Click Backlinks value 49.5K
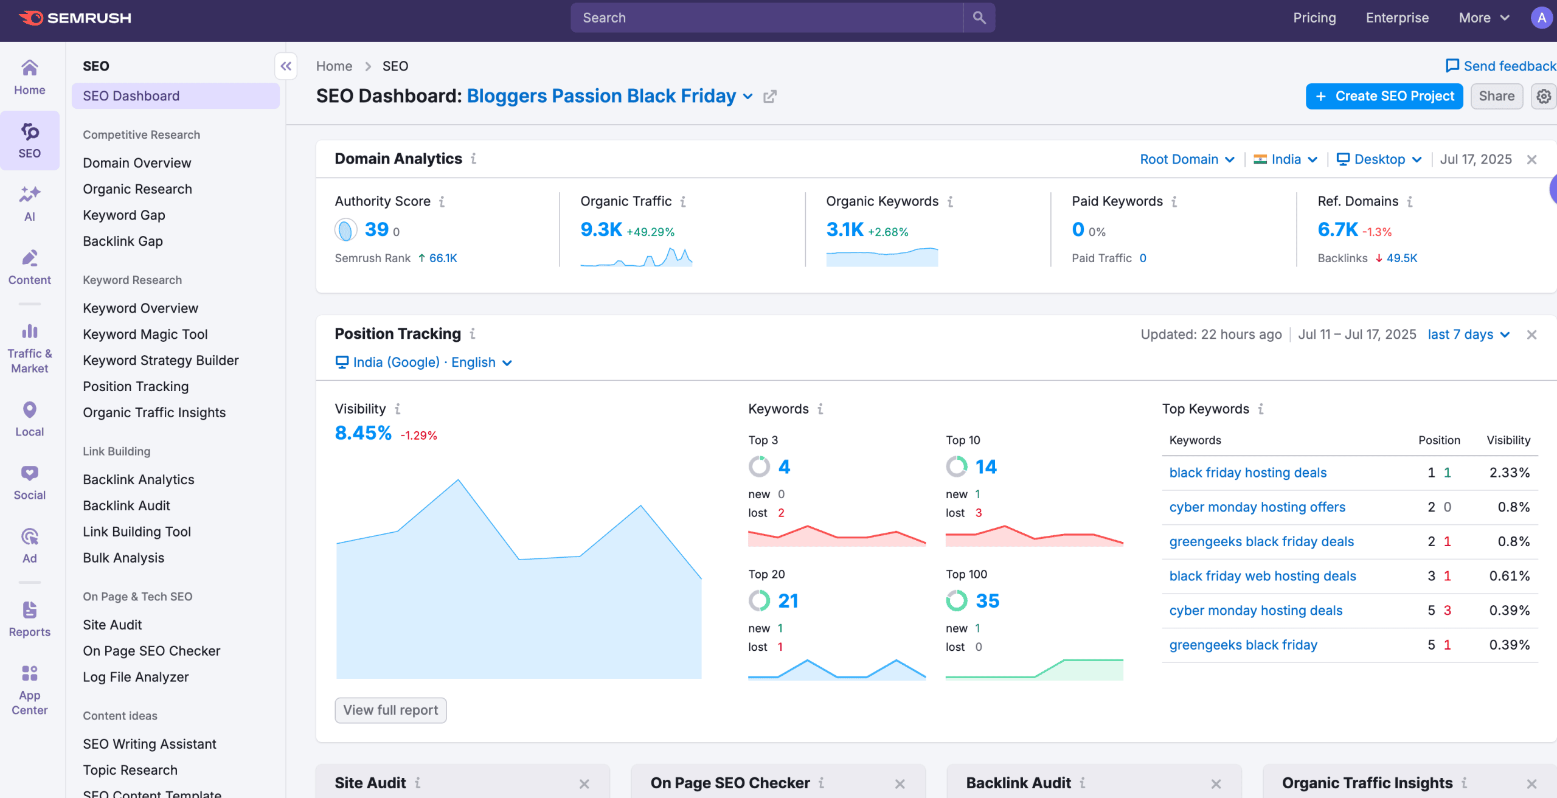1557x798 pixels. [1401, 258]
